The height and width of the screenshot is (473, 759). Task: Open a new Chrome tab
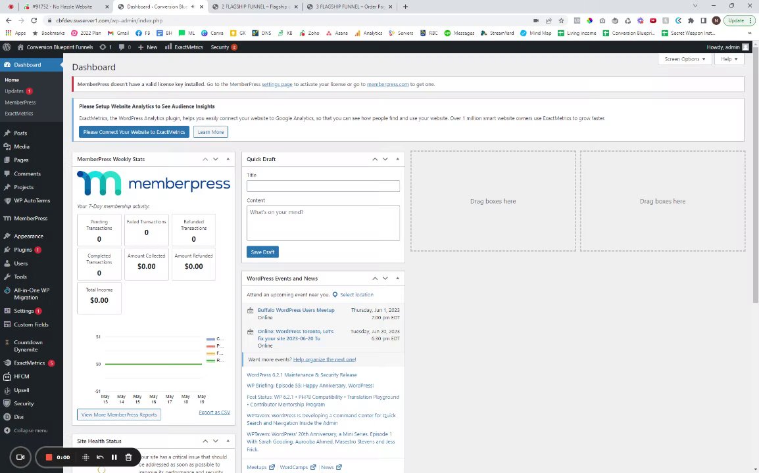(x=405, y=7)
